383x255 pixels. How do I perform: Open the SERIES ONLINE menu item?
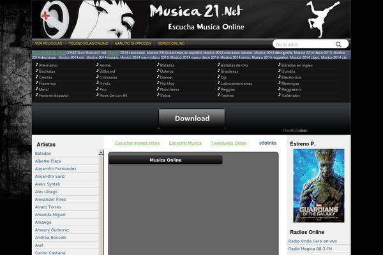pos(171,43)
